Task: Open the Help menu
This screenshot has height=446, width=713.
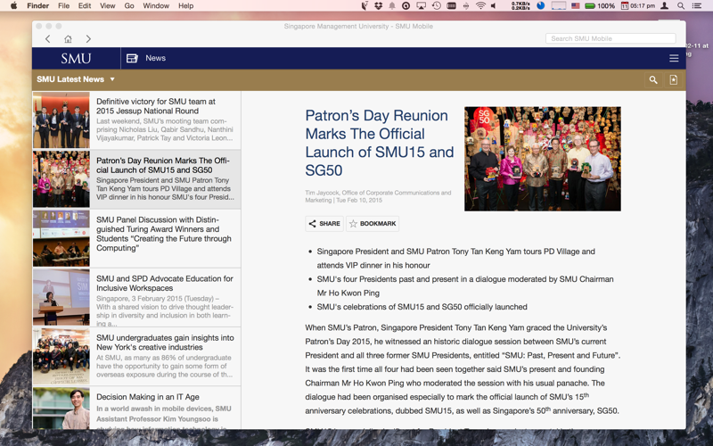Action: pos(185,5)
